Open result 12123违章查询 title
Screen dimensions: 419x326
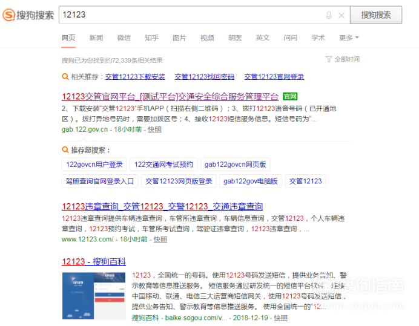click(162, 206)
